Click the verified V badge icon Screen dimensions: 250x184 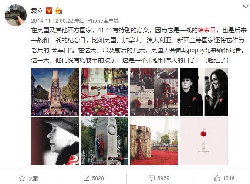point(49,11)
